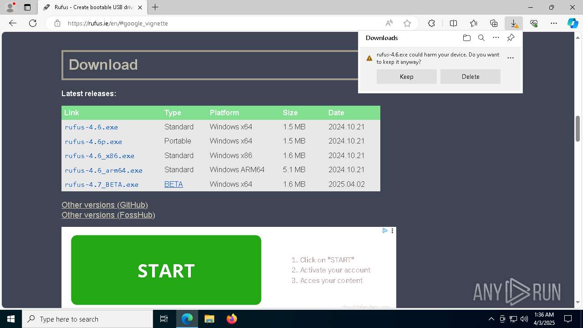Launch Firefox from taskbar

click(232, 319)
